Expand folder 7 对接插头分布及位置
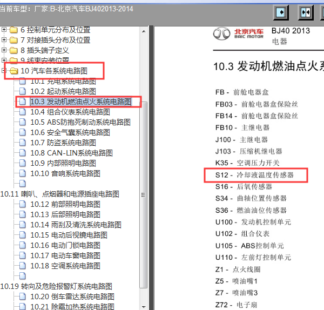Screen dimensions: 324x310 (x=4, y=39)
